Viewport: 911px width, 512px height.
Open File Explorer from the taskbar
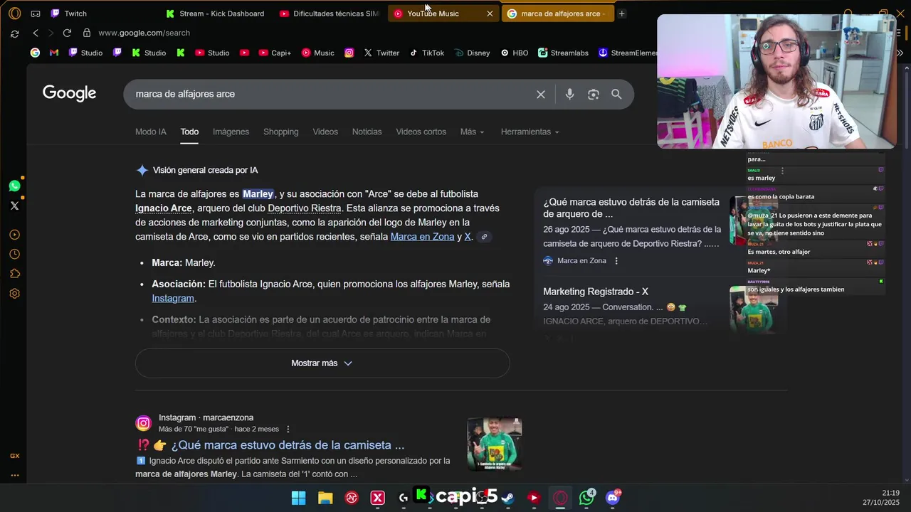click(325, 498)
